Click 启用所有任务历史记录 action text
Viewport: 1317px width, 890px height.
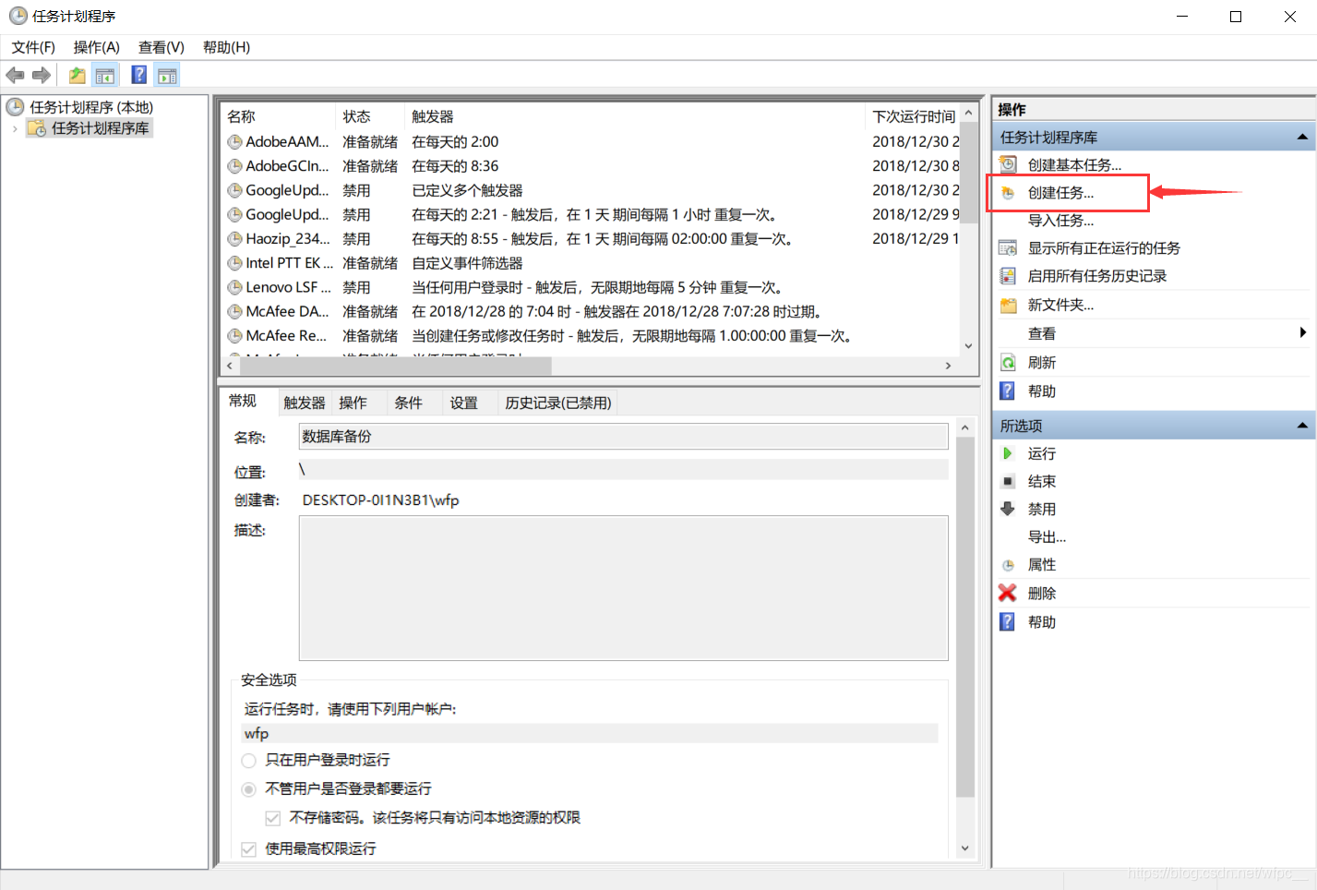1097,276
